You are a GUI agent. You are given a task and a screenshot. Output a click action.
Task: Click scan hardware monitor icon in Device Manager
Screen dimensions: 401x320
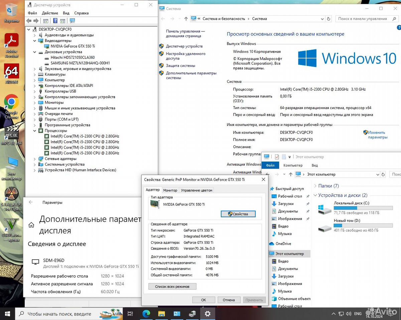point(72,21)
